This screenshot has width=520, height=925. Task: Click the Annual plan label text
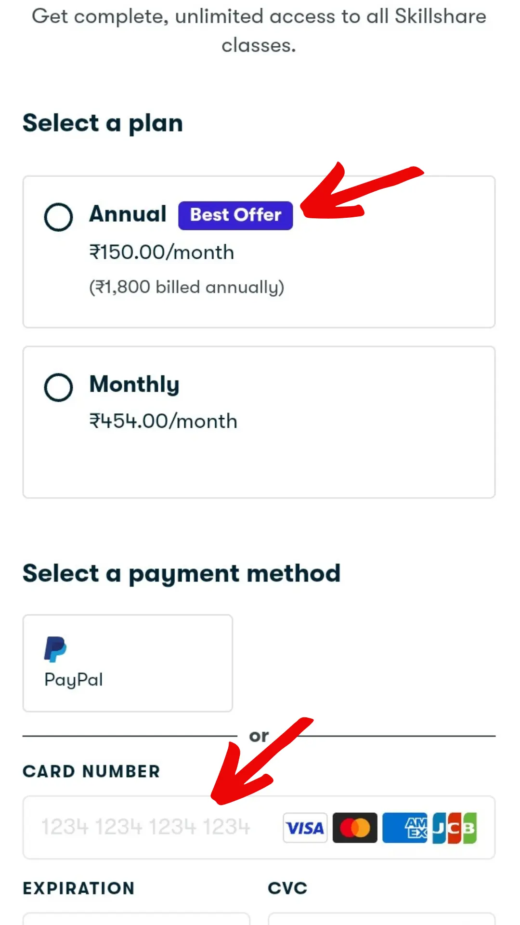click(x=128, y=214)
